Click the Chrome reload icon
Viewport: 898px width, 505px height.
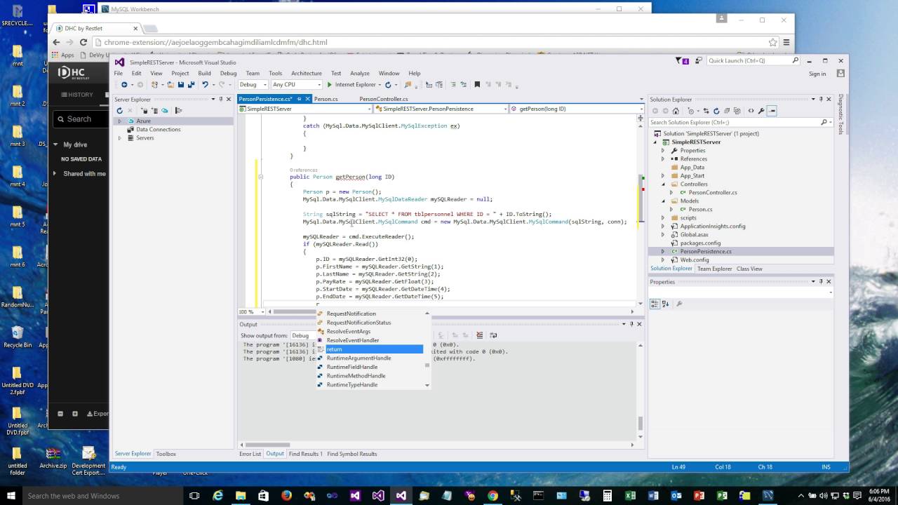(83, 42)
